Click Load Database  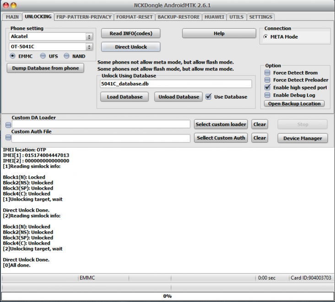point(124,97)
